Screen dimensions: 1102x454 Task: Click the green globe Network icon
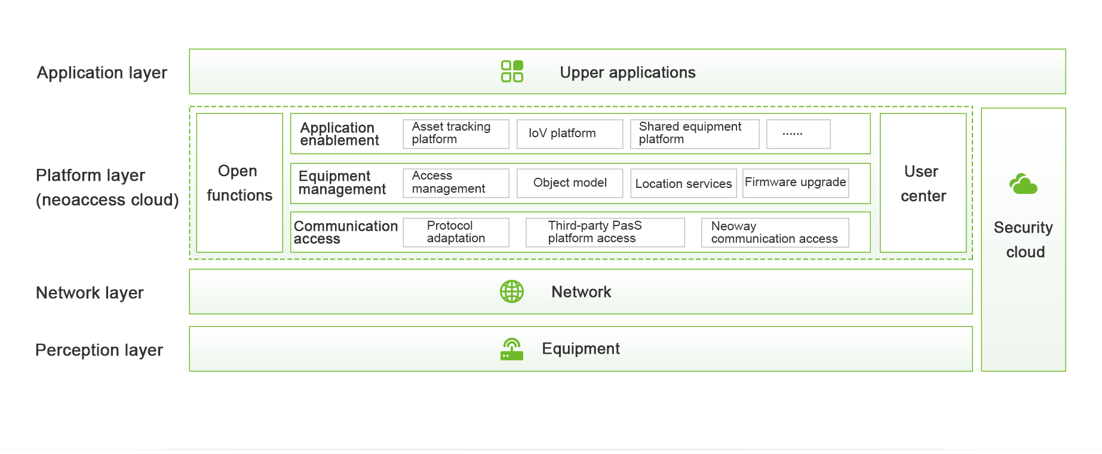coord(512,292)
